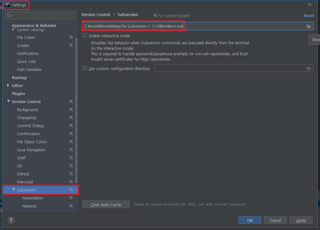This screenshot has height=230, width=320.
Task: Check 'Use custom configuration directory'
Action: point(84,68)
